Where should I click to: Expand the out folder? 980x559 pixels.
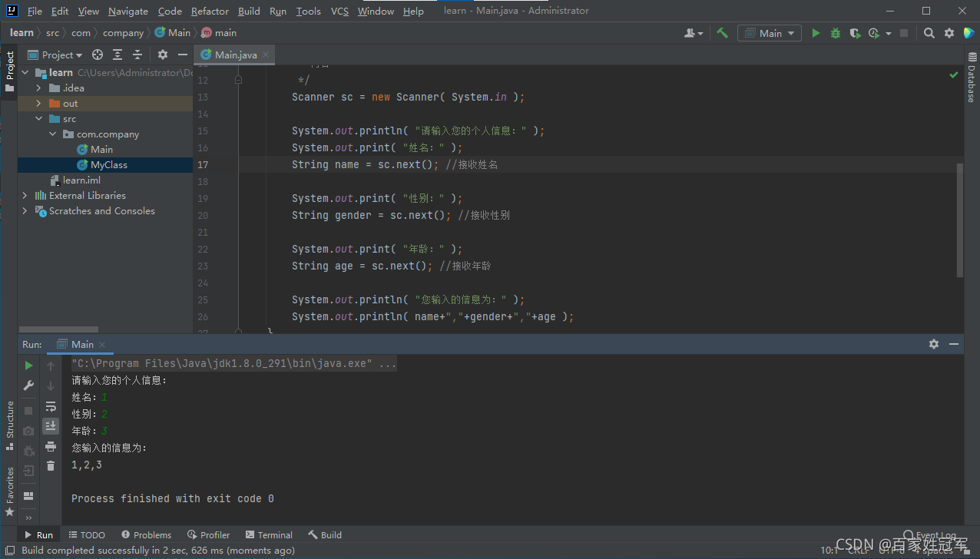tap(38, 104)
